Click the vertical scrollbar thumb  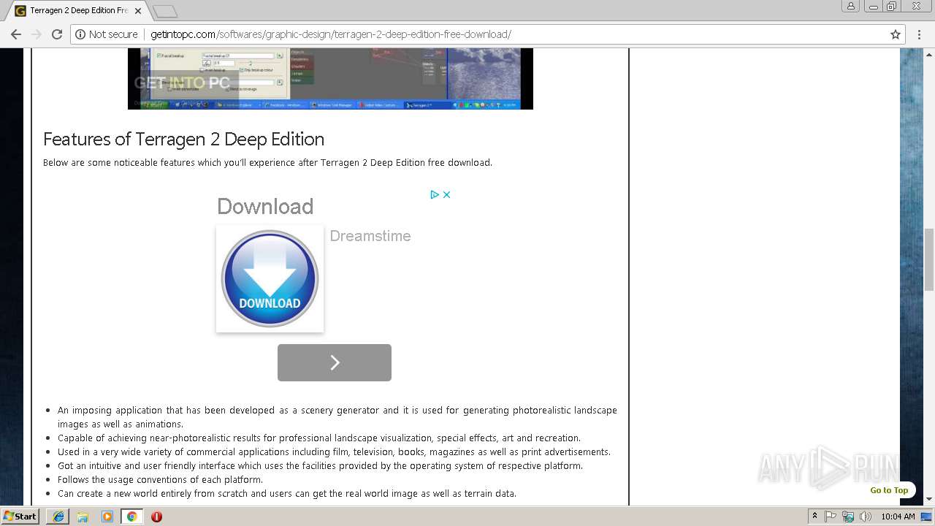point(929,259)
